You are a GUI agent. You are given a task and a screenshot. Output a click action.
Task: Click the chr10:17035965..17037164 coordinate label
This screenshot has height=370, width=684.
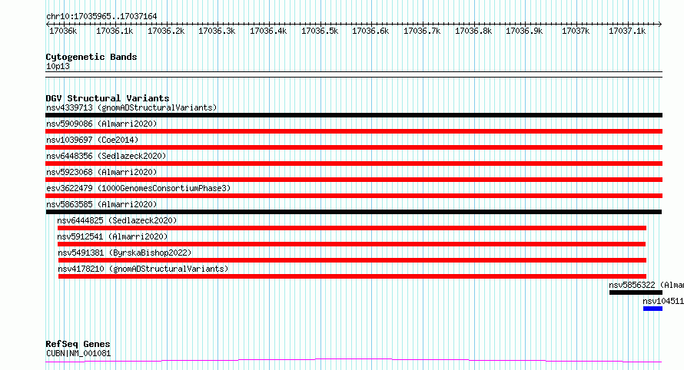(x=101, y=16)
